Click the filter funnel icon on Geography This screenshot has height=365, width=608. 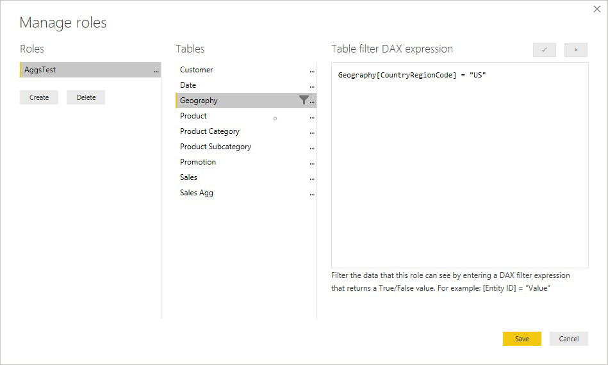[304, 100]
